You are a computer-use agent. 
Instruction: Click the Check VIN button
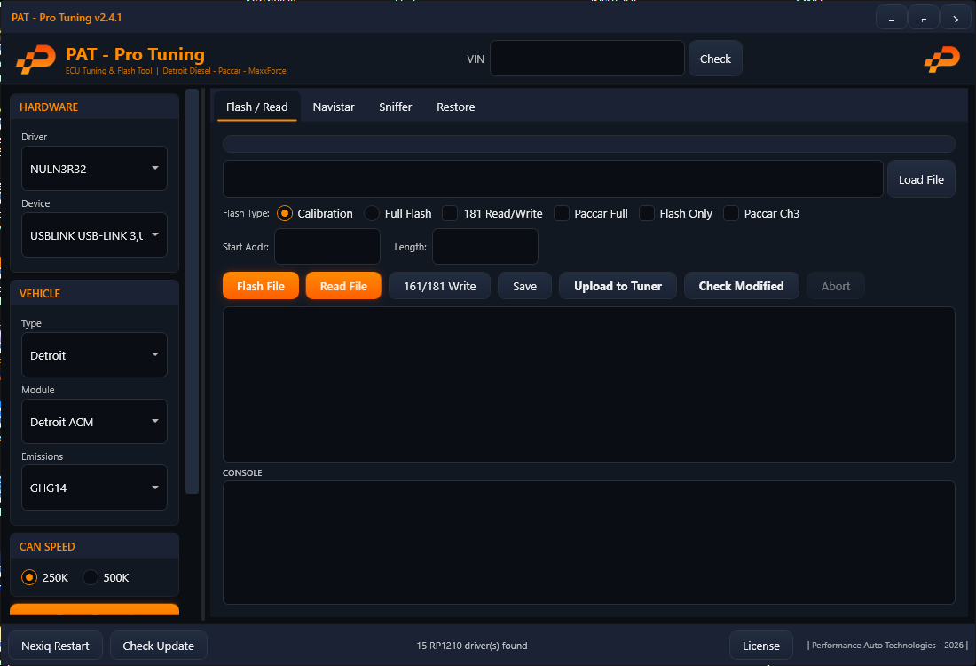click(715, 59)
